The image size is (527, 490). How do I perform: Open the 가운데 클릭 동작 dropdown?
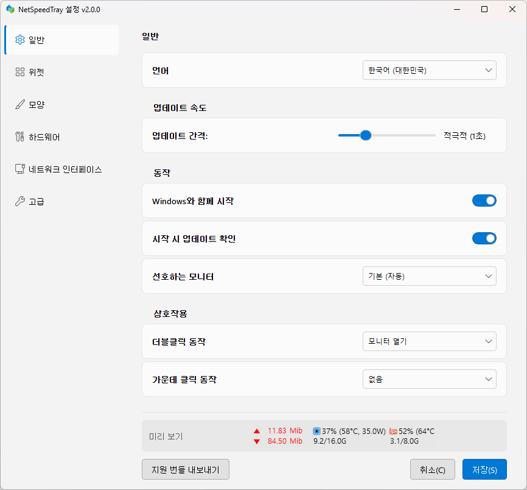(x=429, y=379)
